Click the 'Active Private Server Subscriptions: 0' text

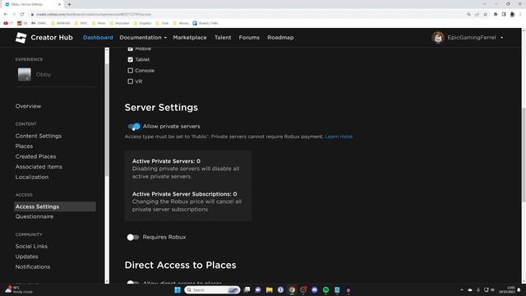point(184,194)
